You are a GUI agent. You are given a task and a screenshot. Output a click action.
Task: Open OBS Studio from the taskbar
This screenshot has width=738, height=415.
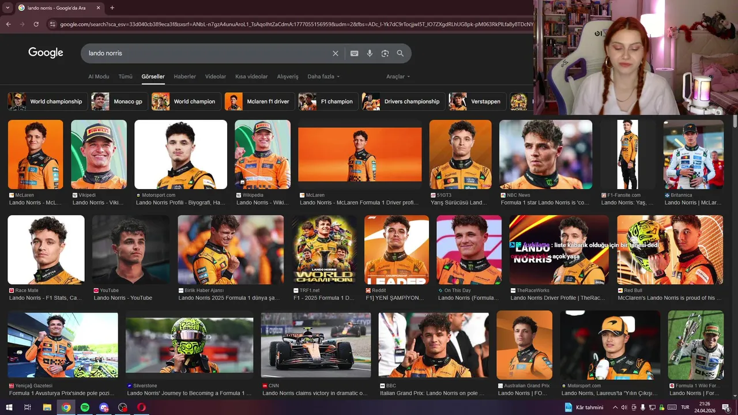(123, 408)
